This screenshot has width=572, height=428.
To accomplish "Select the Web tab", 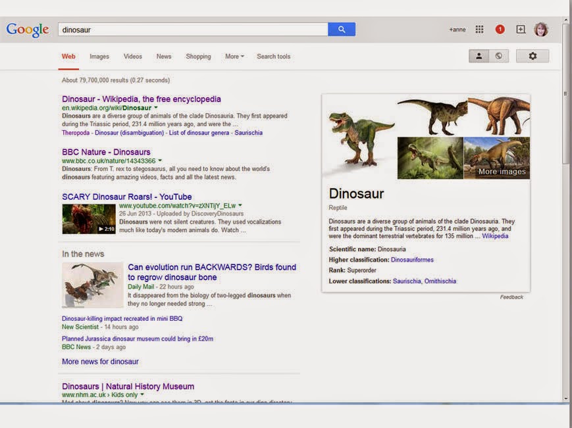I will 68,57.
